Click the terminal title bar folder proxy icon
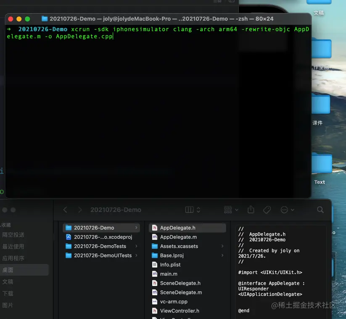This screenshot has width=346, height=319. pos(45,19)
